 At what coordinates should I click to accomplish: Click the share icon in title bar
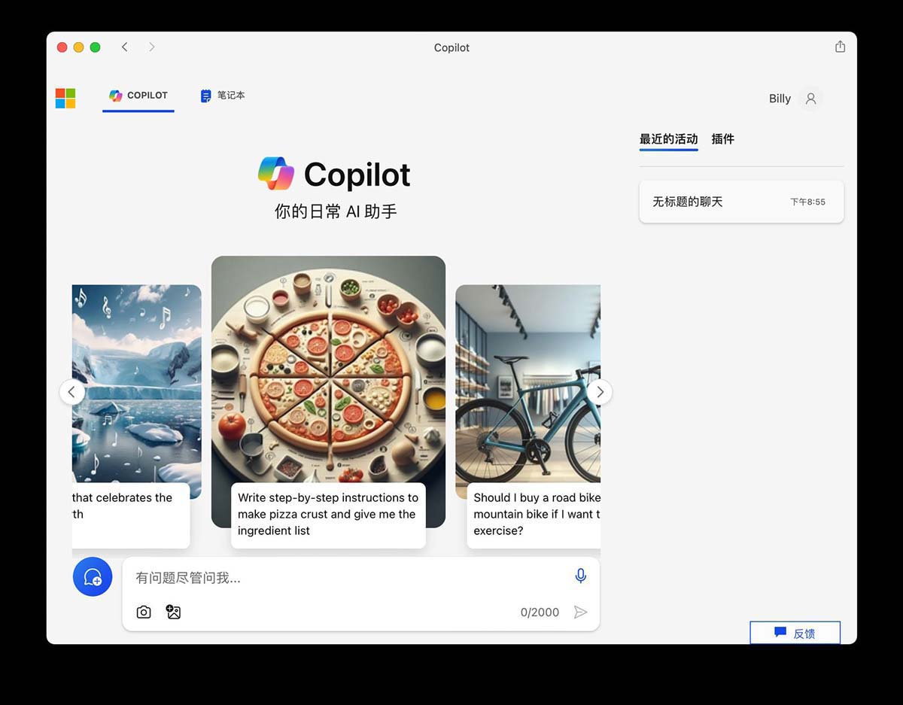click(840, 47)
